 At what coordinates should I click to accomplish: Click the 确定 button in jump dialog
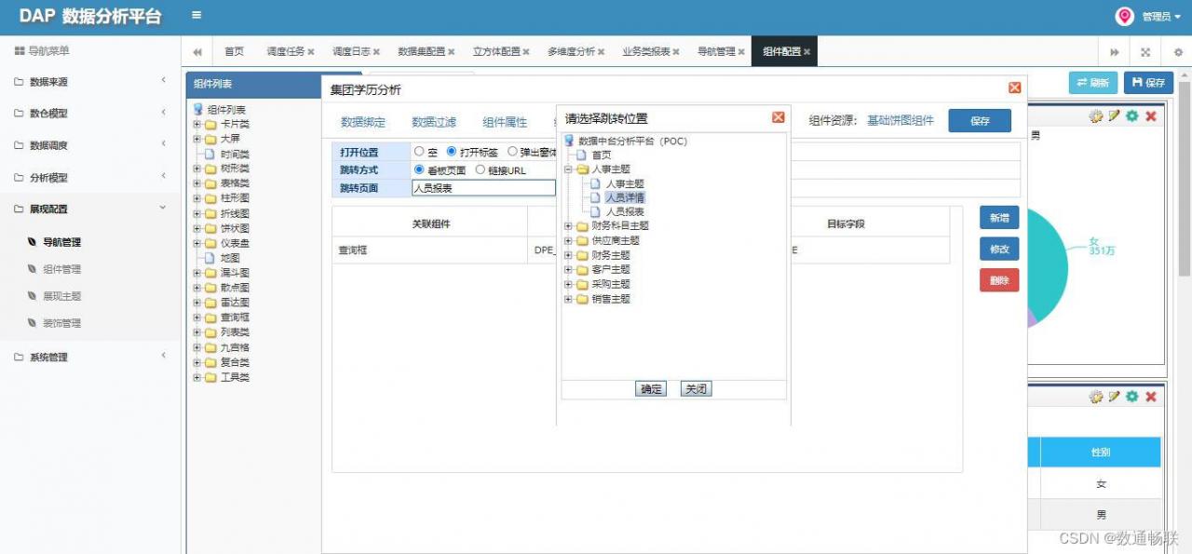[x=651, y=389]
